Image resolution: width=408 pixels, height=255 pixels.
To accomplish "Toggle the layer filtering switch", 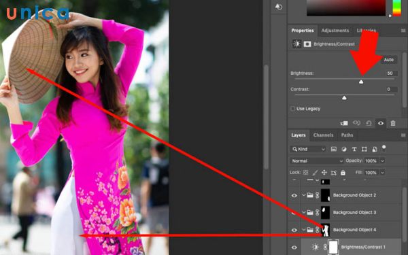I will point(384,148).
